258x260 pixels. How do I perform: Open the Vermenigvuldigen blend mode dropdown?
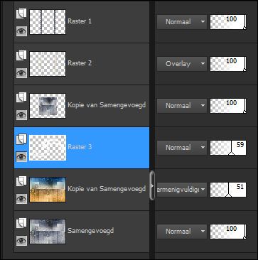click(x=182, y=190)
